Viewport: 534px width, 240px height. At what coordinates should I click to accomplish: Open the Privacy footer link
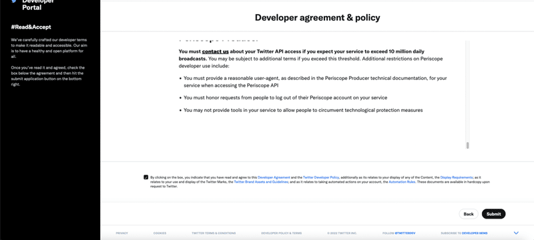coord(121,233)
